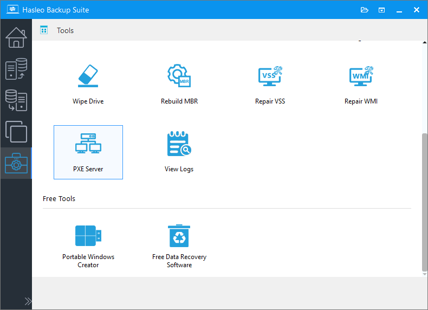Click the scrollbar up arrow
The height and width of the screenshot is (310, 428).
[x=424, y=42]
